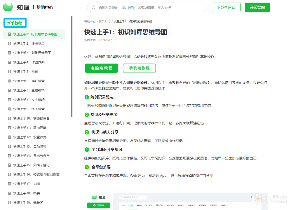
Task: Click 新手入门 breadcrumb link
Action: (104, 22)
